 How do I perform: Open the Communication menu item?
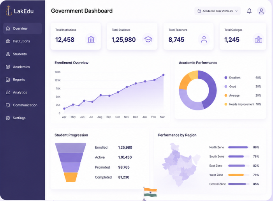tap(23, 105)
